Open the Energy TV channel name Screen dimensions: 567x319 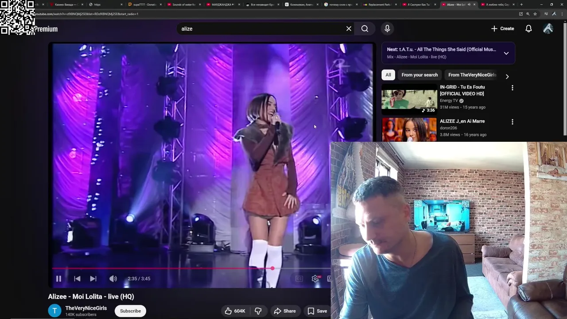point(449,101)
